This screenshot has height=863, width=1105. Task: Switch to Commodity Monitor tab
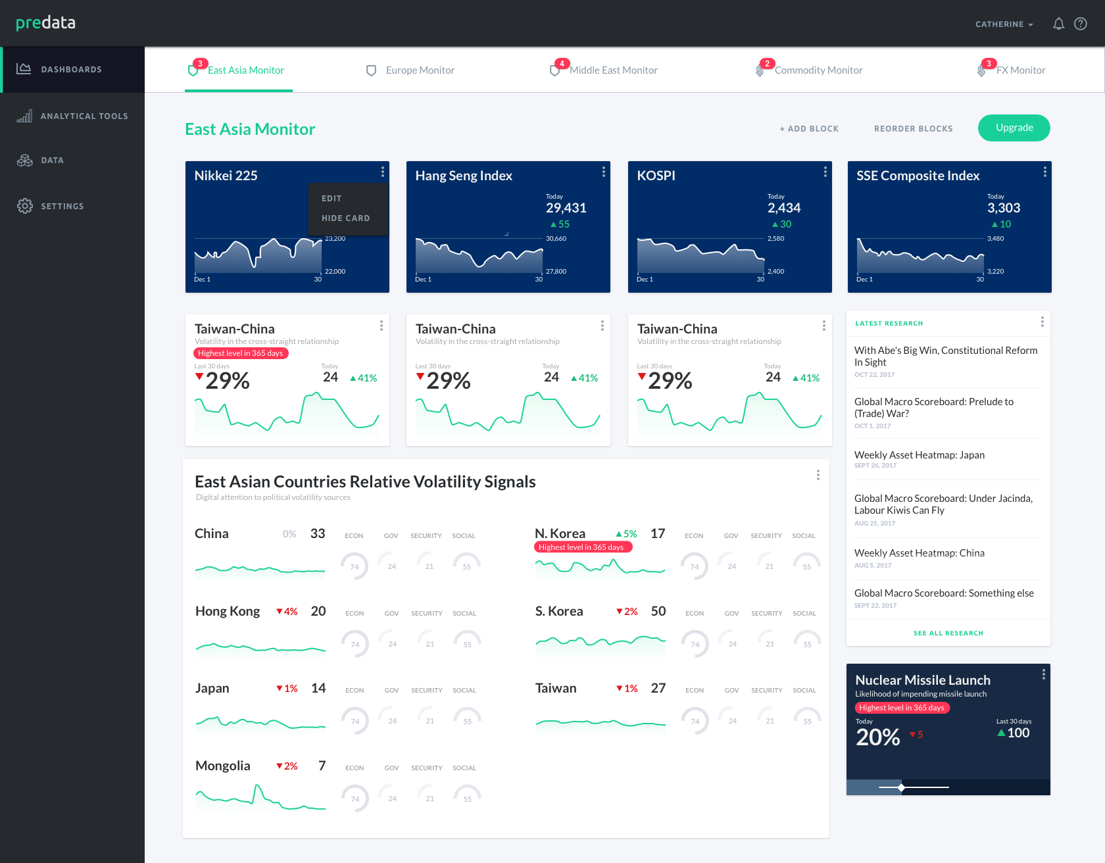click(x=809, y=70)
